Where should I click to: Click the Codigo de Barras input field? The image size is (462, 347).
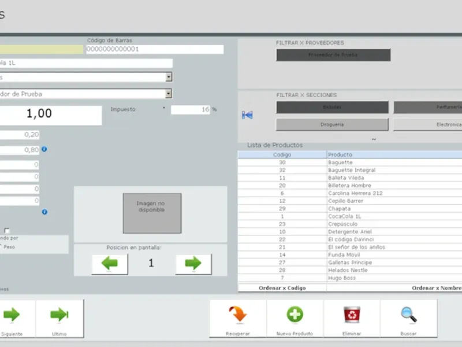pyautogui.click(x=155, y=49)
